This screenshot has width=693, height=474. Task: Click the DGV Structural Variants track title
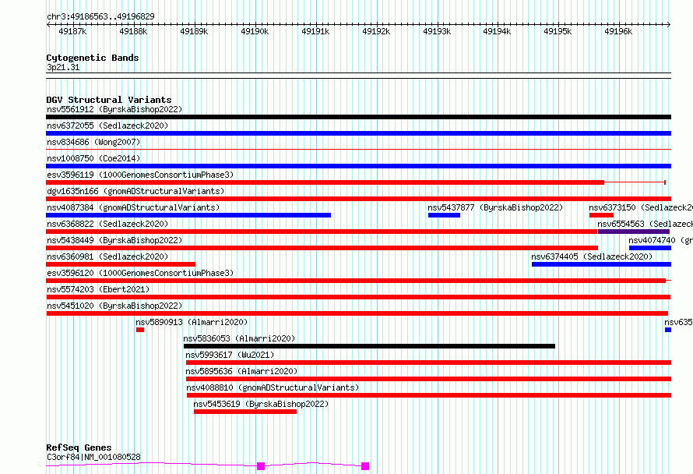[109, 100]
